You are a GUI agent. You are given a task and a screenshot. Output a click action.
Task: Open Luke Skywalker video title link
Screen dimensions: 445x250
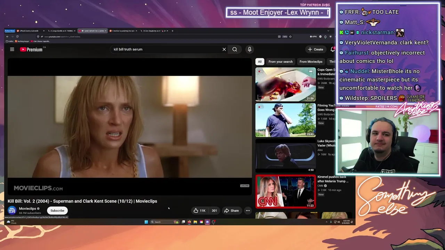[x=326, y=143]
